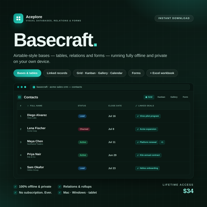This screenshot has height=207, width=207.
Task: Click the text field icon beside Full Name header
Action: coord(28,106)
